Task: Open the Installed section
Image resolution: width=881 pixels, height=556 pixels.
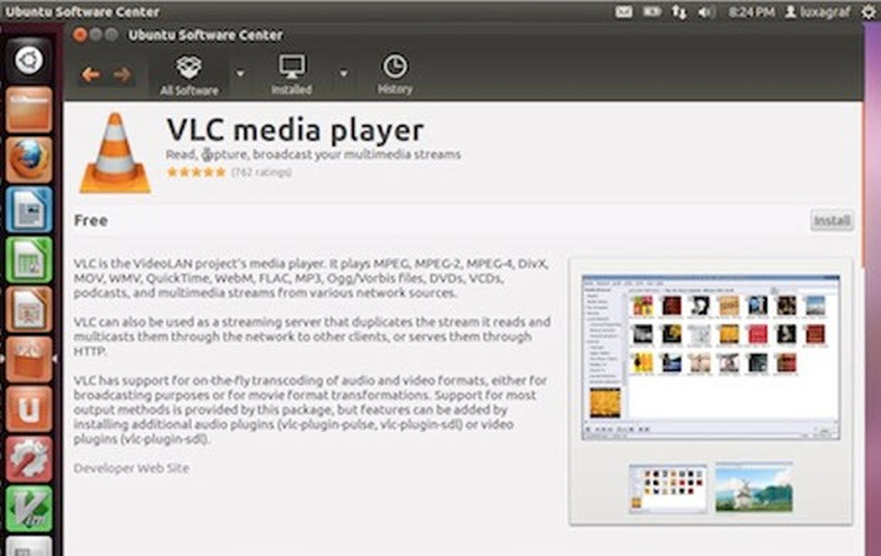Action: tap(291, 76)
